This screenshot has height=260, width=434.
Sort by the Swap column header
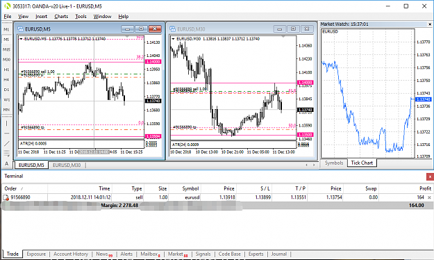click(x=361, y=188)
